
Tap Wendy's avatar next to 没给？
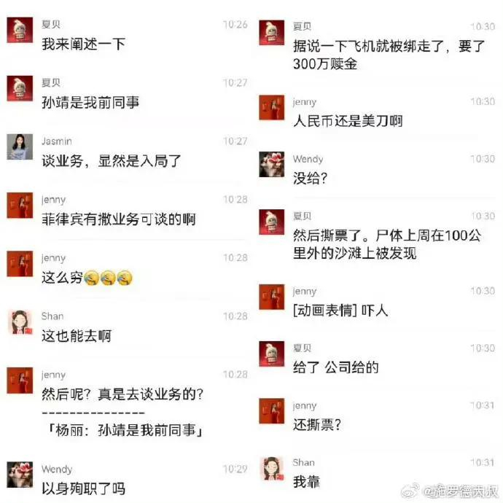click(272, 164)
